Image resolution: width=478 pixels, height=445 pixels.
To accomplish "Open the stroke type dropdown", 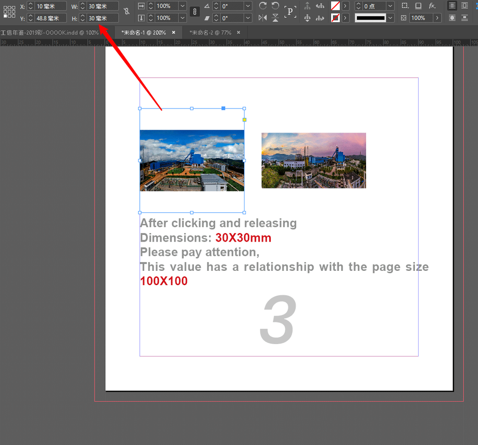I will [390, 18].
